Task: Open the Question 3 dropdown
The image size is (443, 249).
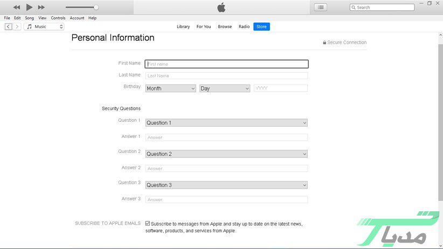Action: [x=226, y=185]
